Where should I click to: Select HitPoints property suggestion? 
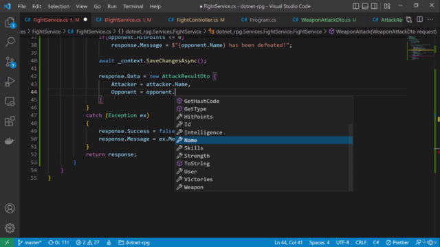pos(264,117)
